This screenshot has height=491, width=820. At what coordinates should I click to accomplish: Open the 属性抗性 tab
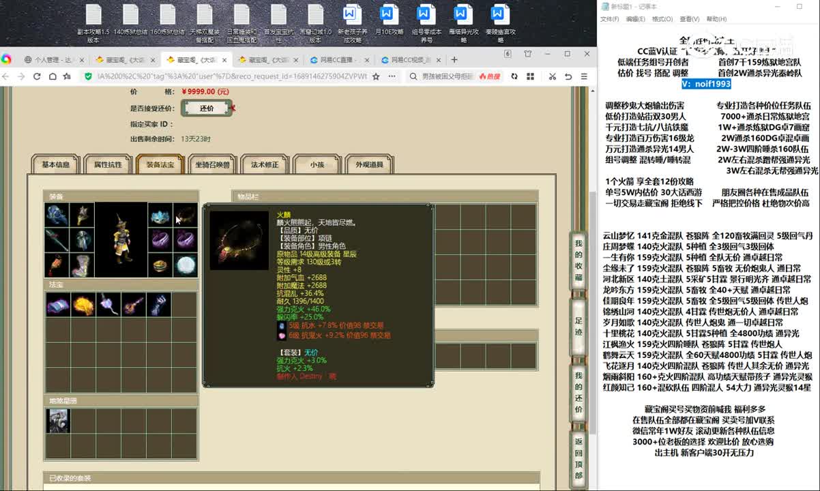pos(108,164)
